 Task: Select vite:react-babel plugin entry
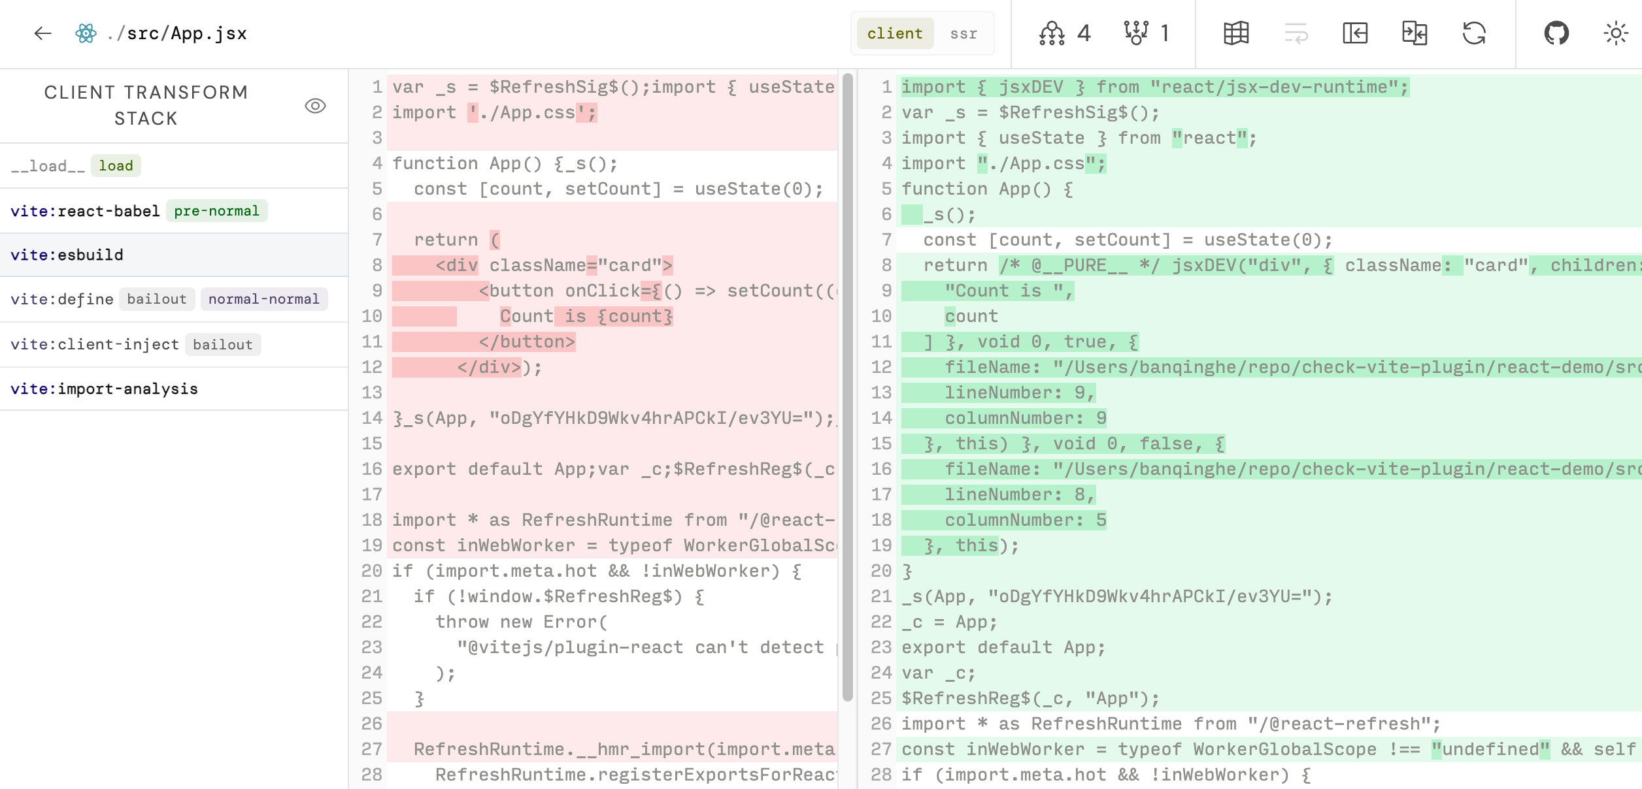click(x=86, y=211)
